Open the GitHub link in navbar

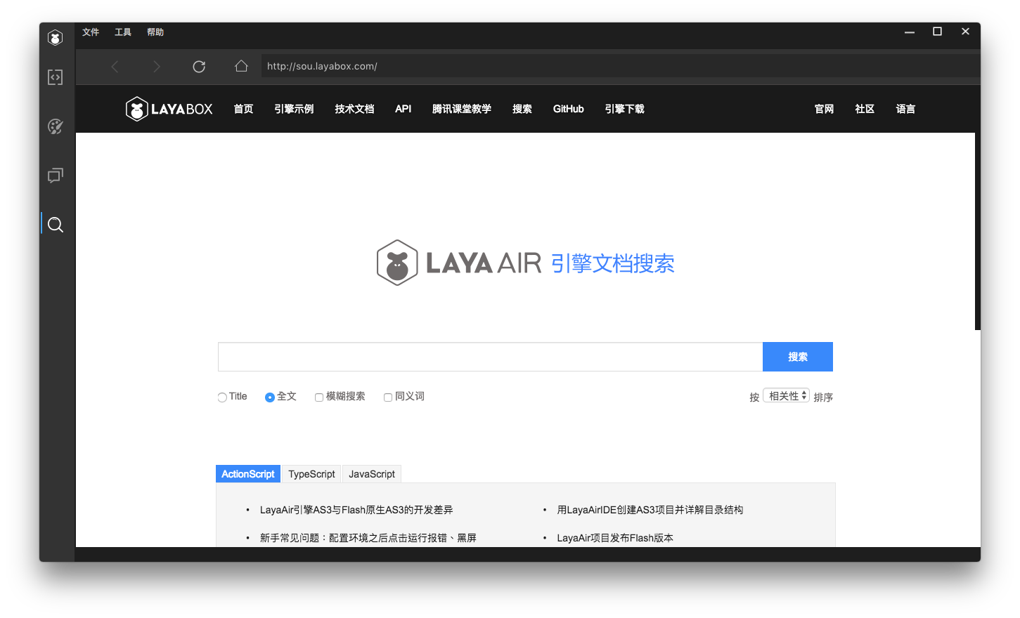click(568, 109)
